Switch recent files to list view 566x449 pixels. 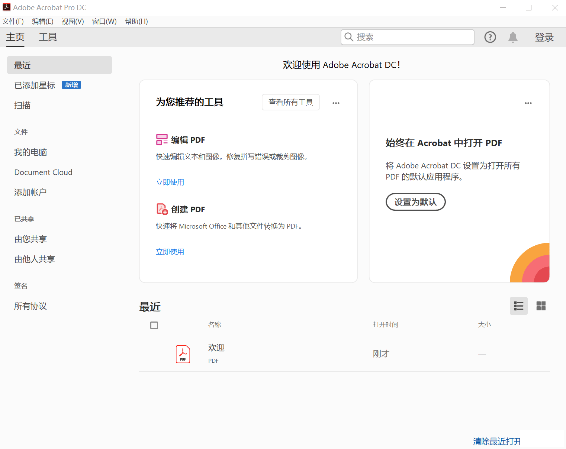(519, 306)
